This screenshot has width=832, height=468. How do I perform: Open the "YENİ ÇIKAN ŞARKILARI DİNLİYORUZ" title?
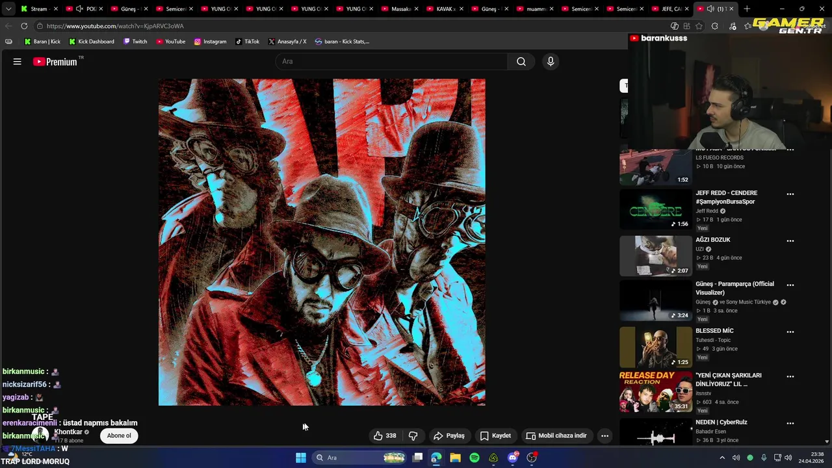point(728,380)
